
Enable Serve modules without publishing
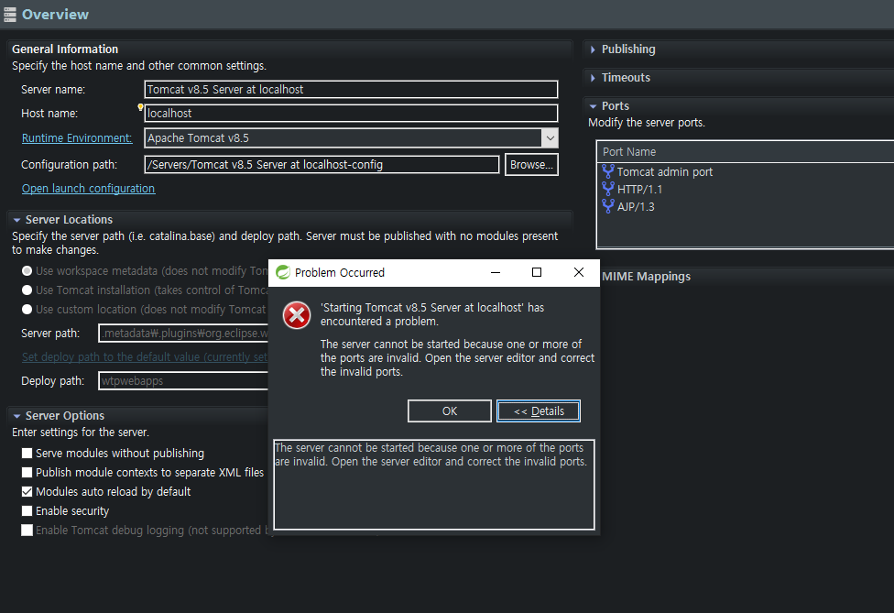tap(27, 454)
